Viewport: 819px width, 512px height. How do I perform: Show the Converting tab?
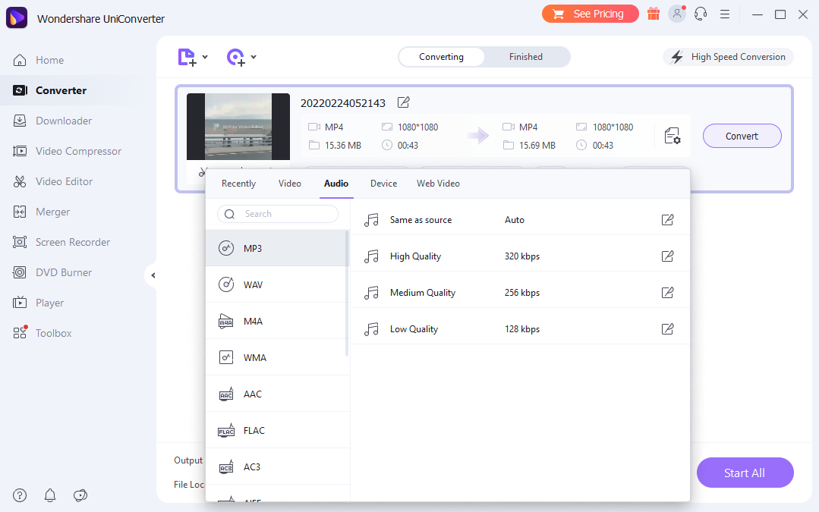pyautogui.click(x=441, y=57)
